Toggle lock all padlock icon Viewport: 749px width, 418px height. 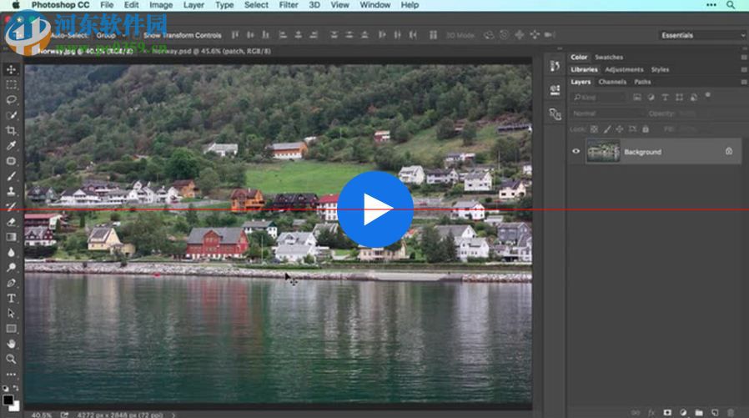646,129
